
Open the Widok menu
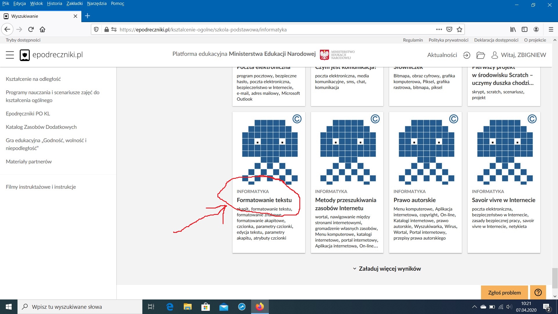tap(36, 3)
